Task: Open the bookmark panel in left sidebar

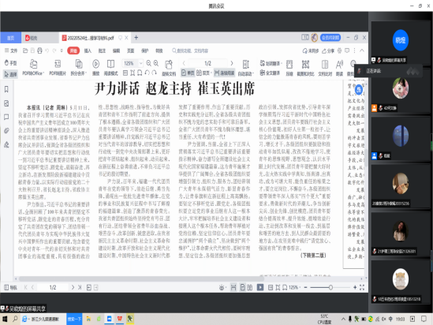Action: [6, 89]
